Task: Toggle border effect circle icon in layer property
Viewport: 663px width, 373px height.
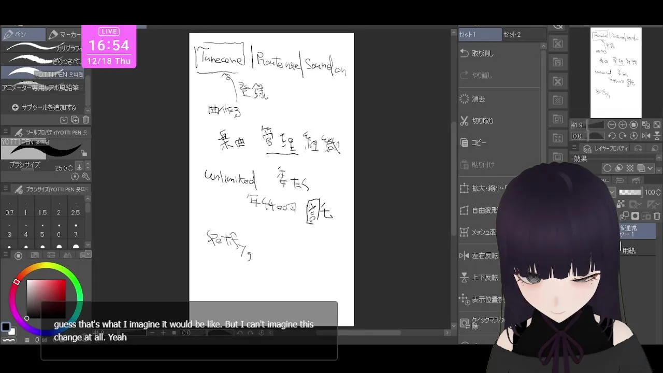Action: (607, 168)
